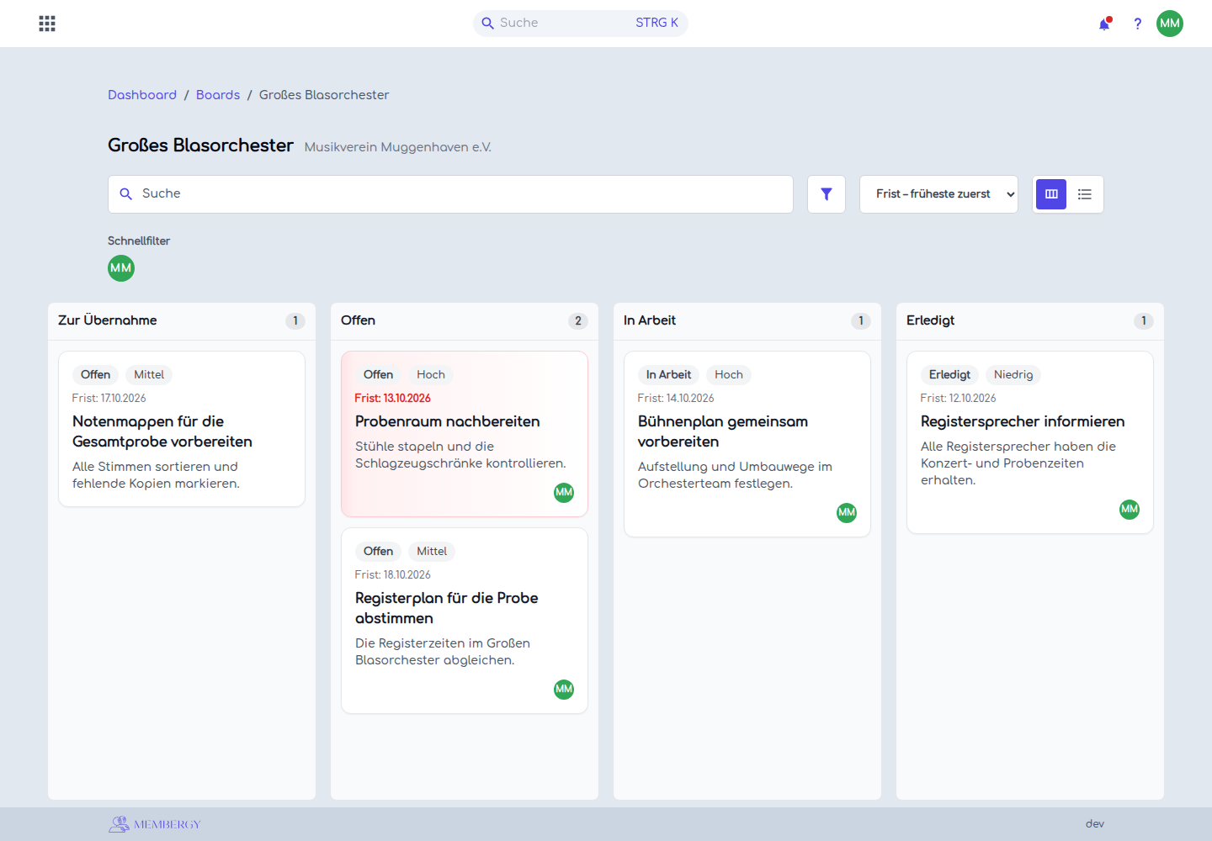Go to Dashboard breadcrumb

click(x=142, y=95)
